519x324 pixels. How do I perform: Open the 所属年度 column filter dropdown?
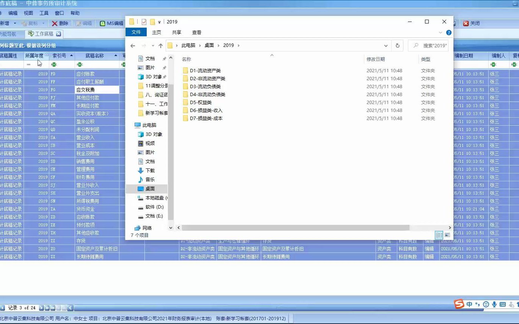[47, 55]
